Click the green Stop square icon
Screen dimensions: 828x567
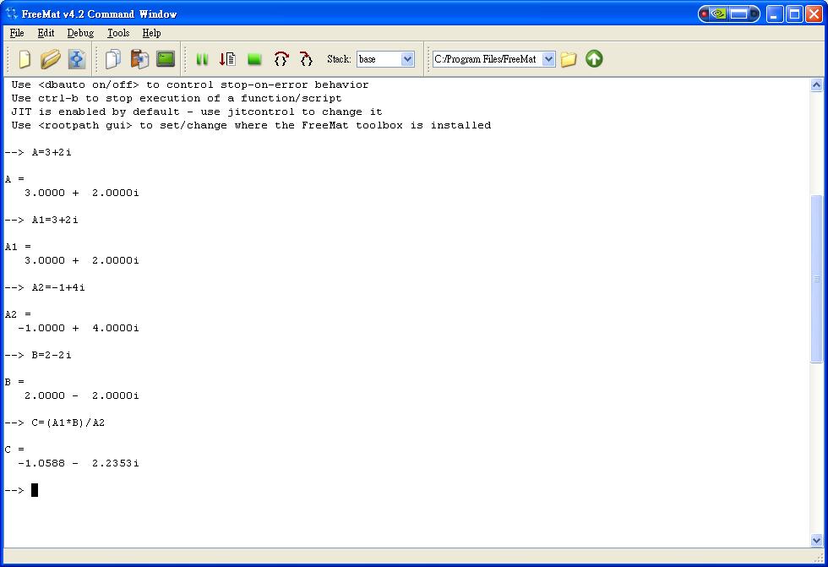coord(254,59)
